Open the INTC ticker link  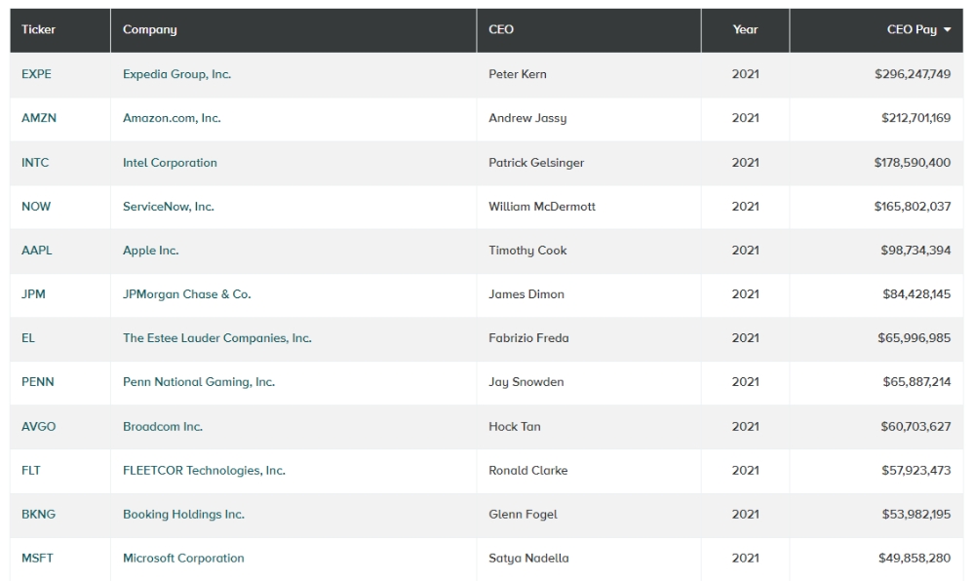pyautogui.click(x=35, y=162)
